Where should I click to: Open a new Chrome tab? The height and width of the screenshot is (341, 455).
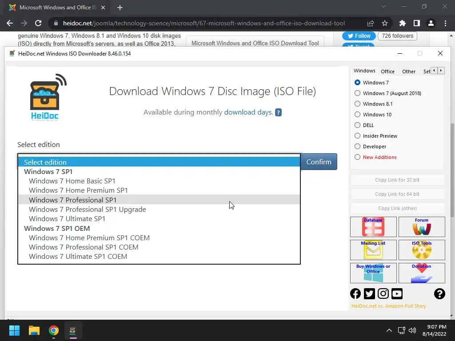coord(120,8)
